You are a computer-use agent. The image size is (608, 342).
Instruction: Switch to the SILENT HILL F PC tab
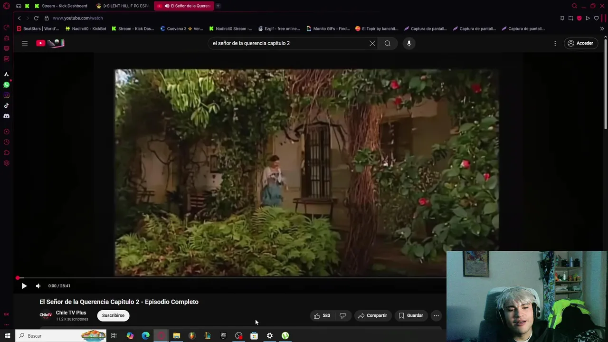(123, 6)
